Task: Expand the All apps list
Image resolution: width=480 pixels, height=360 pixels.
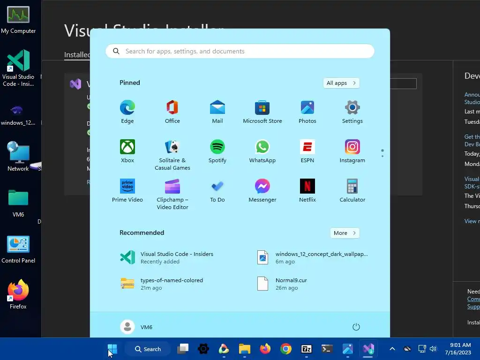Action: pos(341,83)
